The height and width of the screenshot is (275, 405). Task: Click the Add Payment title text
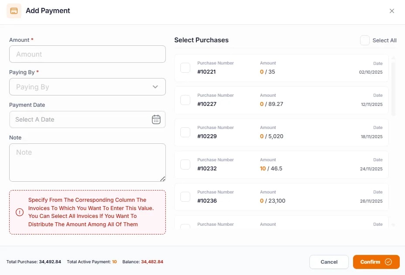click(x=48, y=10)
